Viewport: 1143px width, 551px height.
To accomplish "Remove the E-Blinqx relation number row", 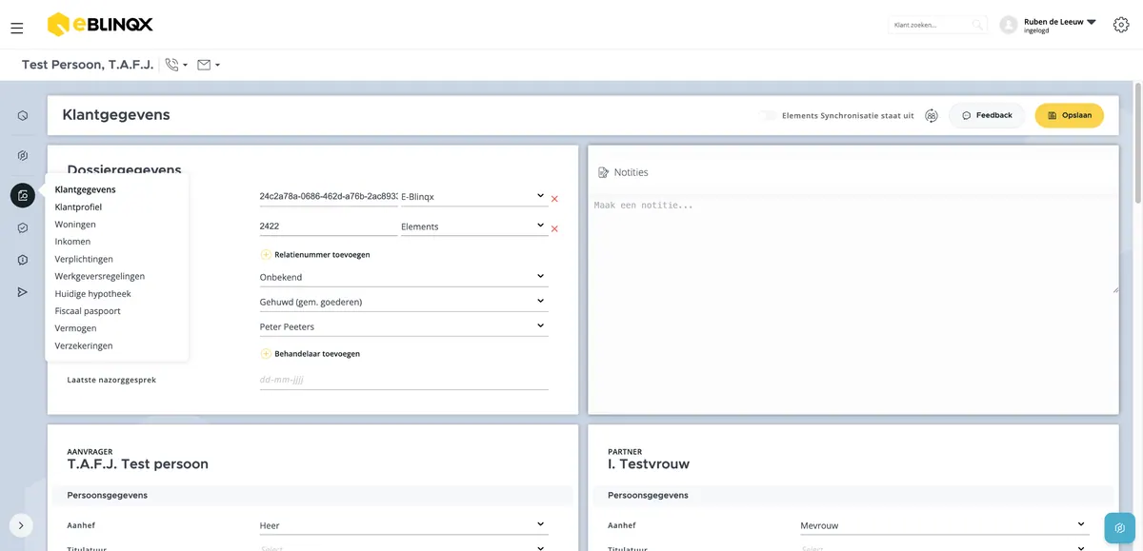I will (x=554, y=198).
